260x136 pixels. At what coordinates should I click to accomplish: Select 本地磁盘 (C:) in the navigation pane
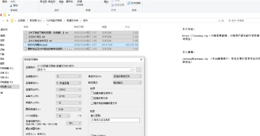pyautogui.click(x=7, y=68)
